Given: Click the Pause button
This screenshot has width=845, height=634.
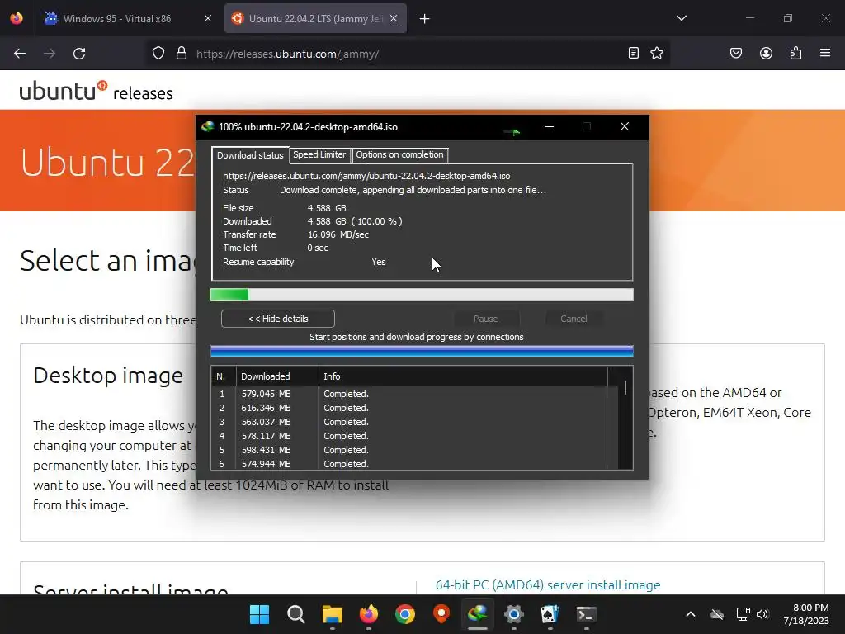Looking at the screenshot, I should [485, 319].
